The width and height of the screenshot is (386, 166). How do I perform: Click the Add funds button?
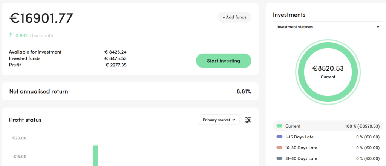tap(234, 17)
